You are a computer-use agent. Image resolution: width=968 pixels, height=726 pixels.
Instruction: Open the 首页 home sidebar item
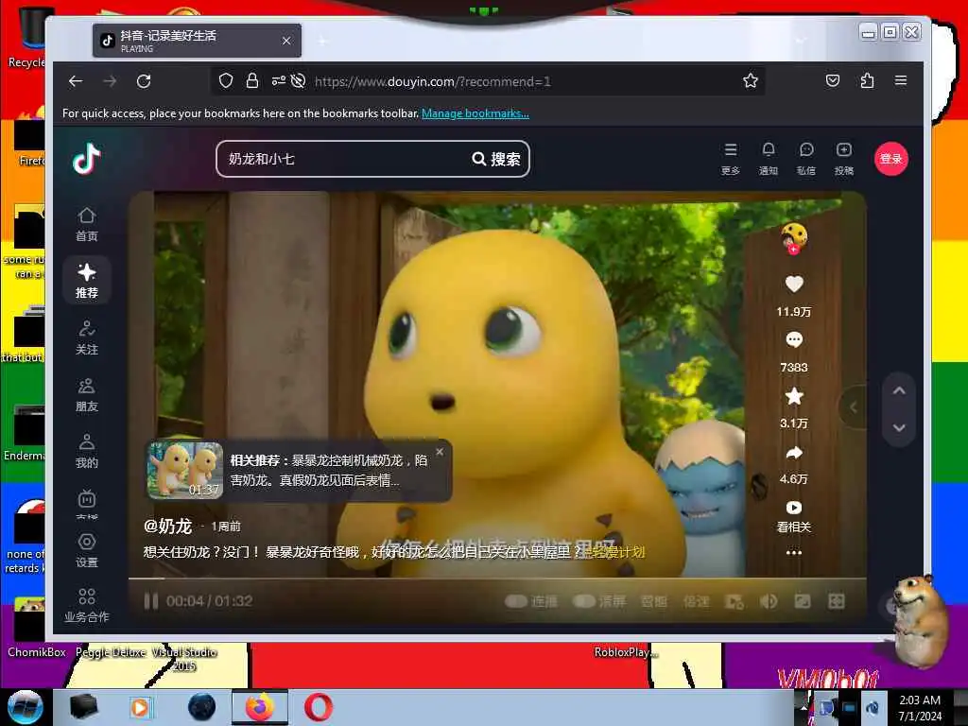coord(86,224)
